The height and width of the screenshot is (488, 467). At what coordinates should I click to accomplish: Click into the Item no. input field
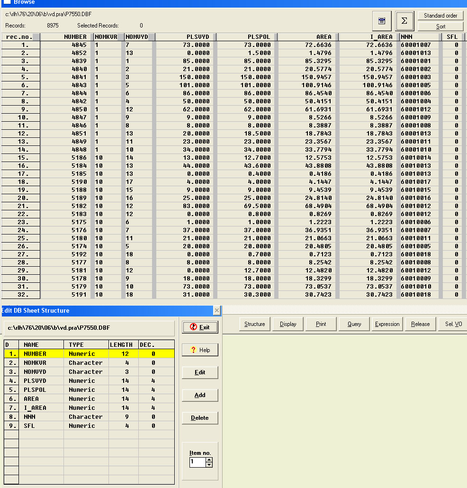click(197, 462)
